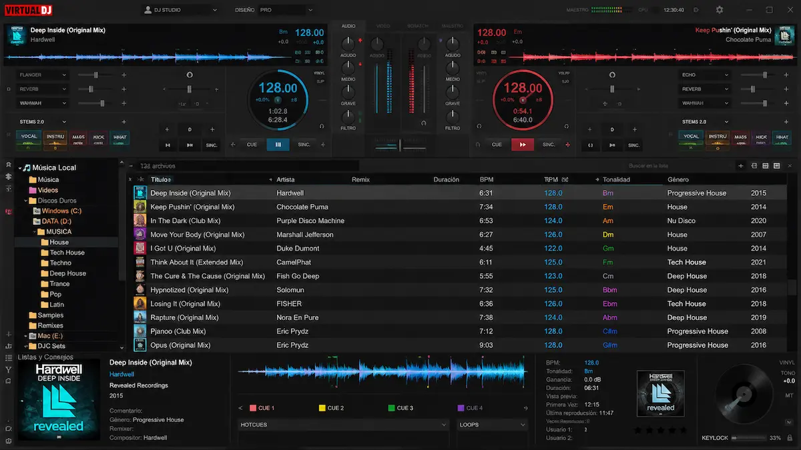
Task: Click the five-star rating row
Action: 660,430
